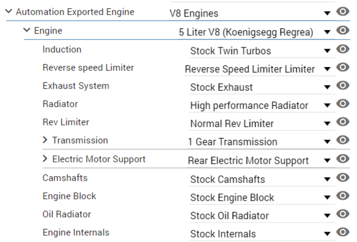The image size is (357, 242).
Task: Expand the Transmission node
Action: tap(45, 140)
